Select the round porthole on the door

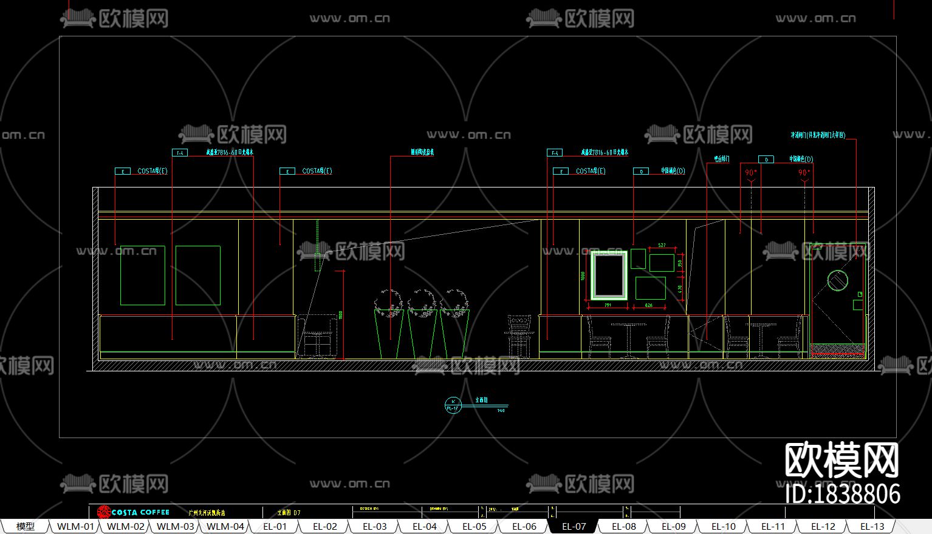[837, 280]
